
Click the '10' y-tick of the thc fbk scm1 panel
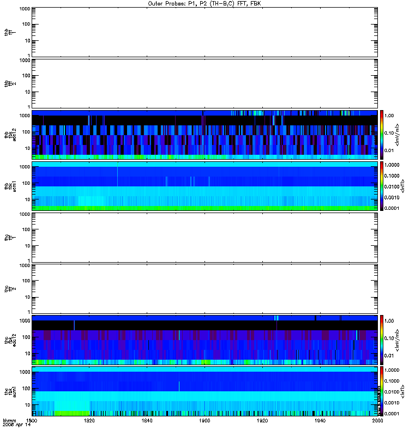pyautogui.click(x=28, y=405)
